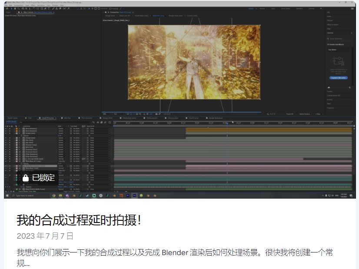Screen dimensions: 359x269
Task: Click the Home icon in After Effects toolbar
Action: click(7, 8)
